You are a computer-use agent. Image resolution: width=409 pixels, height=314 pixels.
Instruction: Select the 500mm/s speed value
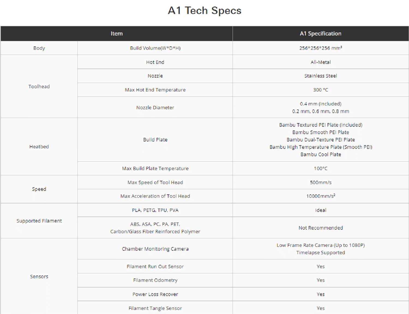click(321, 182)
